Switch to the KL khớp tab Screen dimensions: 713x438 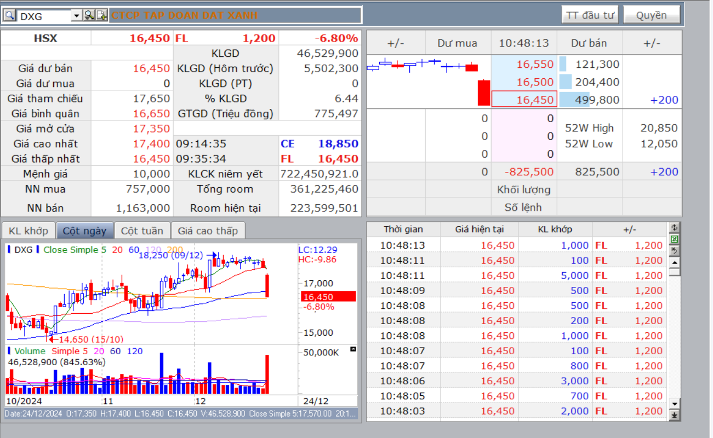pyautogui.click(x=28, y=230)
